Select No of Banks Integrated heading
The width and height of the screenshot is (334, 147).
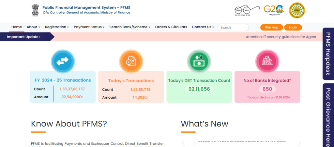(x=267, y=80)
